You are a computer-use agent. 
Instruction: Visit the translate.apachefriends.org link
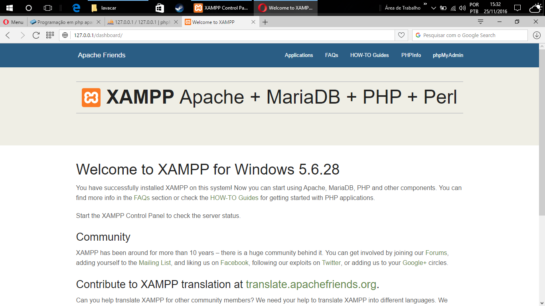tap(311, 284)
